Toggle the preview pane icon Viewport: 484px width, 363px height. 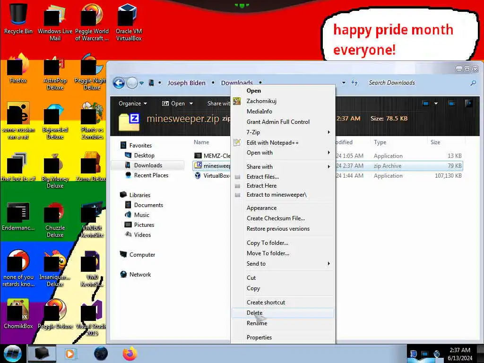pos(451,104)
